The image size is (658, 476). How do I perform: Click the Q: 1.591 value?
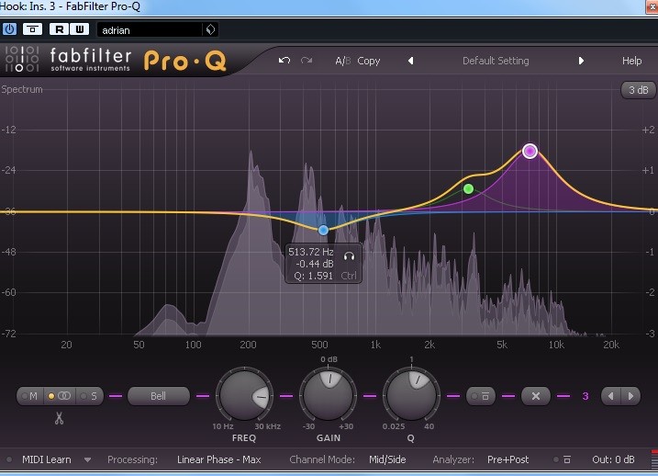click(x=313, y=276)
